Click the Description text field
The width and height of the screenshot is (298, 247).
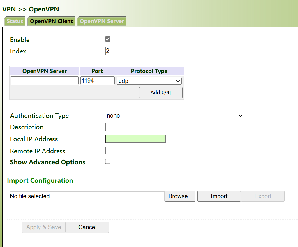159,127
